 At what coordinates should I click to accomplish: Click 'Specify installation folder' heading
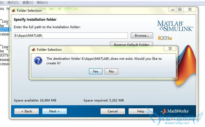tap(35, 20)
